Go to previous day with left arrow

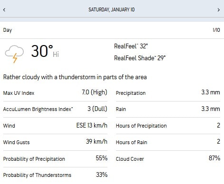(4, 10)
